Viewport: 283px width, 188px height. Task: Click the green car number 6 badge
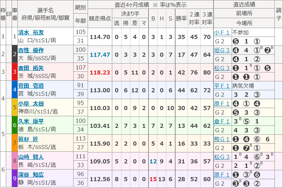(x=15, y=125)
